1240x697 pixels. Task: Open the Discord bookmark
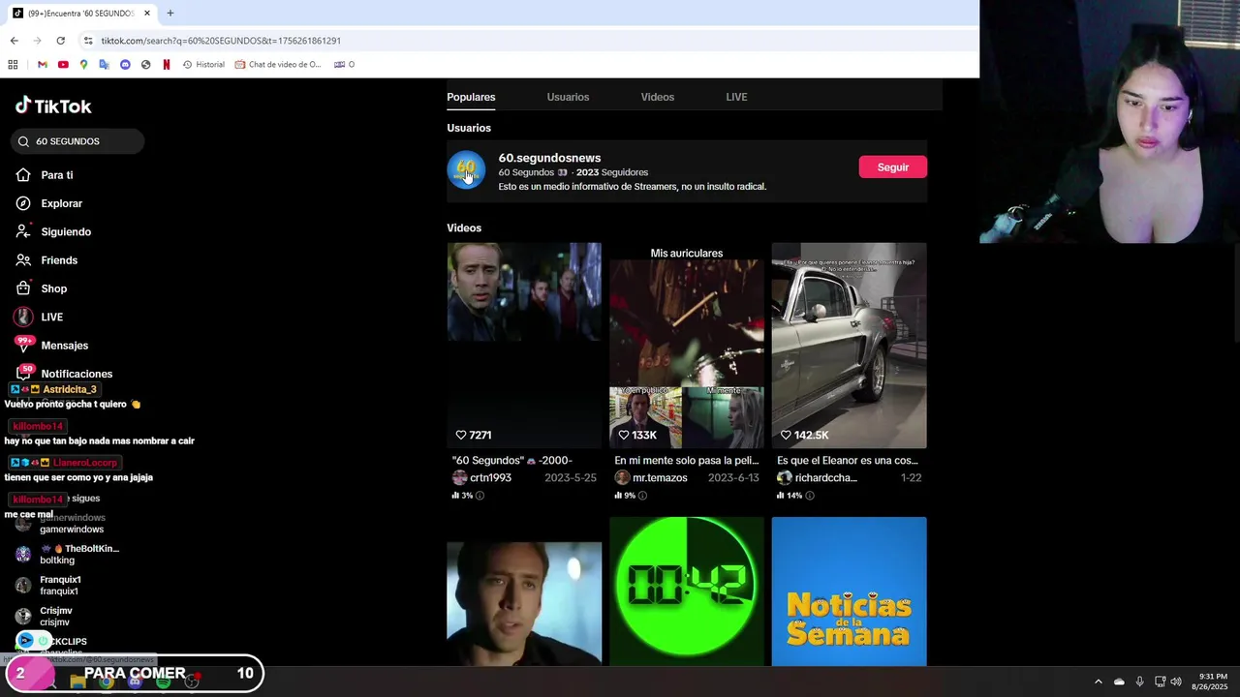(x=125, y=65)
